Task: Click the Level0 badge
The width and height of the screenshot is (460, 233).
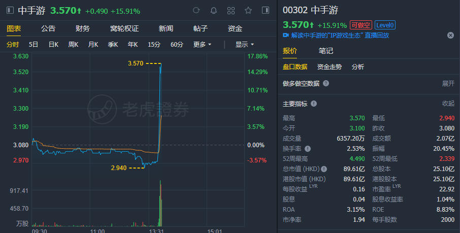Action: (x=386, y=25)
